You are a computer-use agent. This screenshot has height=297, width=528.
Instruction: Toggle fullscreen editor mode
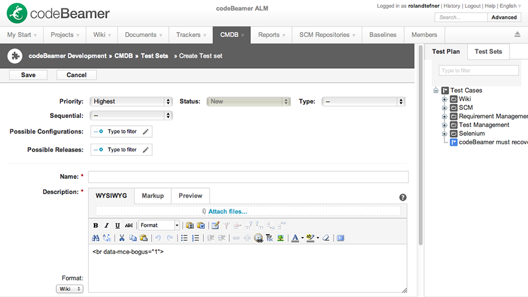[341, 238]
